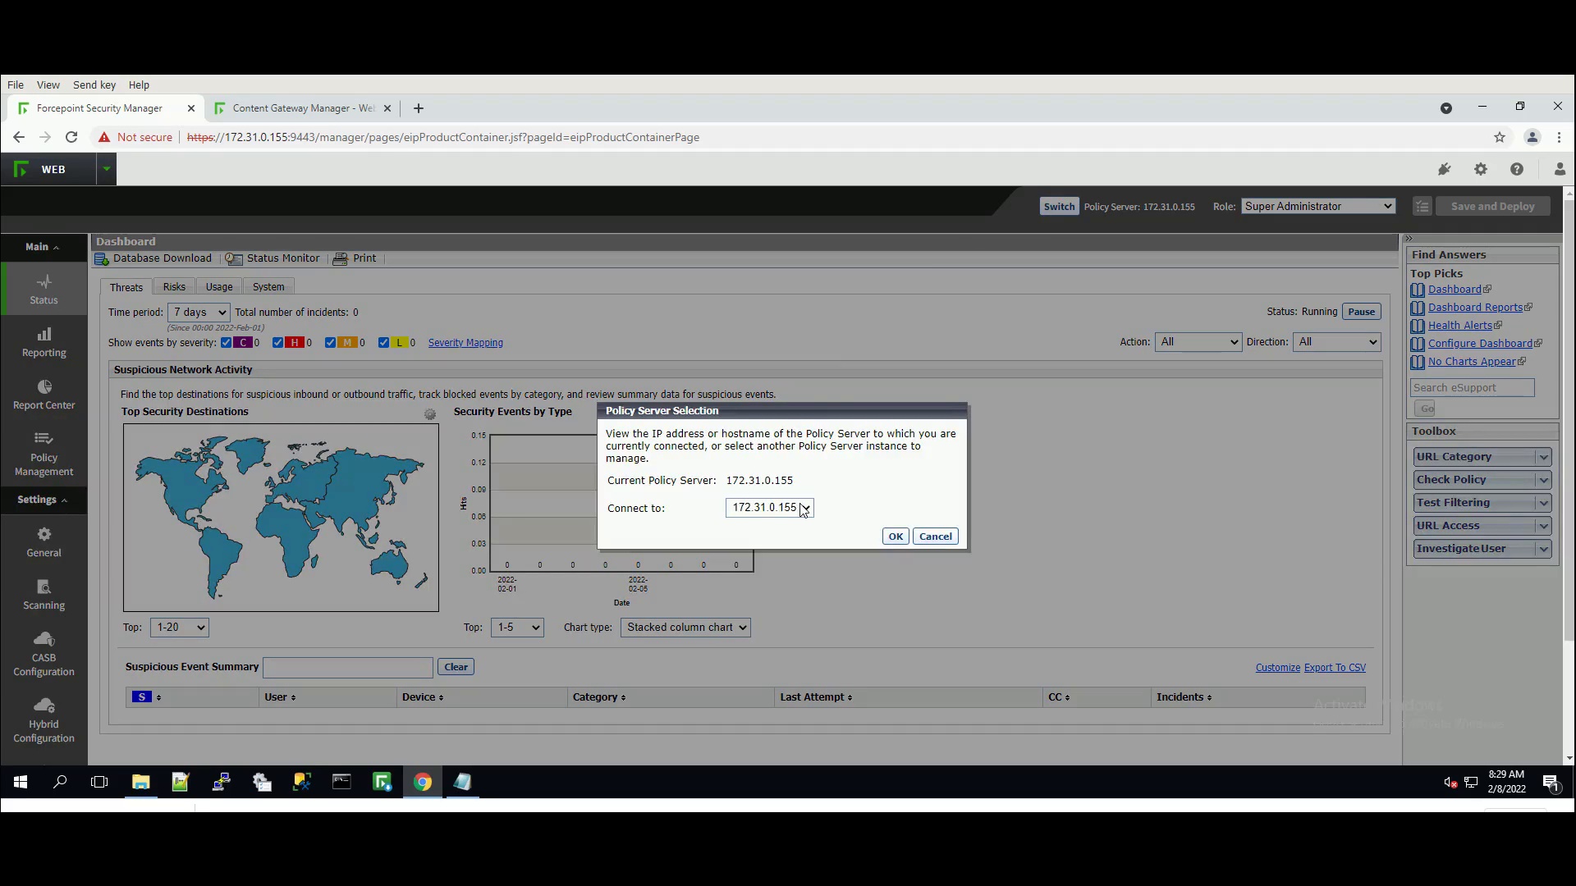Click OK in Policy Server Selection dialog
The width and height of the screenshot is (1576, 886).
point(896,537)
